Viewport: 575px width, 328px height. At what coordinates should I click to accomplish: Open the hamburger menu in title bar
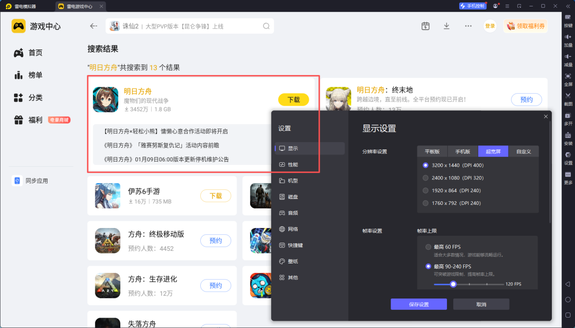pyautogui.click(x=507, y=6)
